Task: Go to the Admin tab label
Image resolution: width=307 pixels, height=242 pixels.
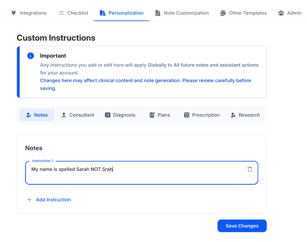Action: [x=294, y=13]
